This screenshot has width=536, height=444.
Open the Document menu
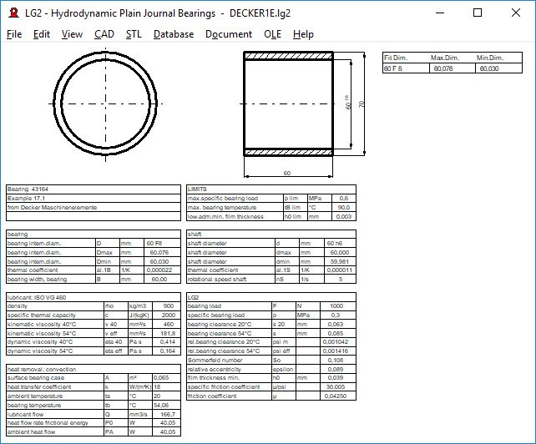coord(228,34)
